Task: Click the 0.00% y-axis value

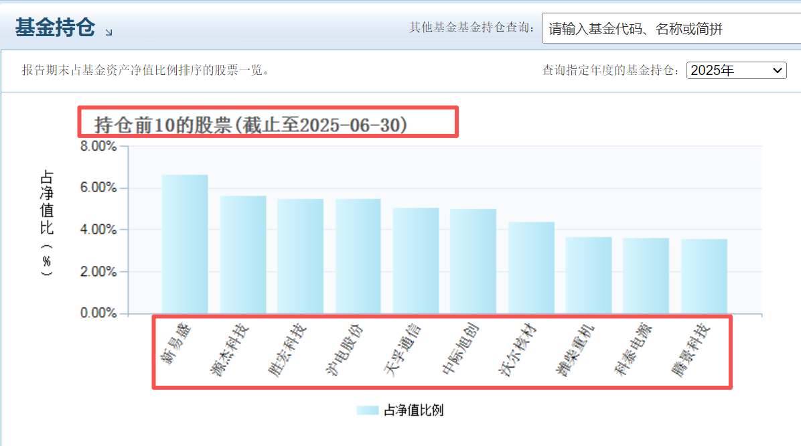Action: (x=98, y=313)
